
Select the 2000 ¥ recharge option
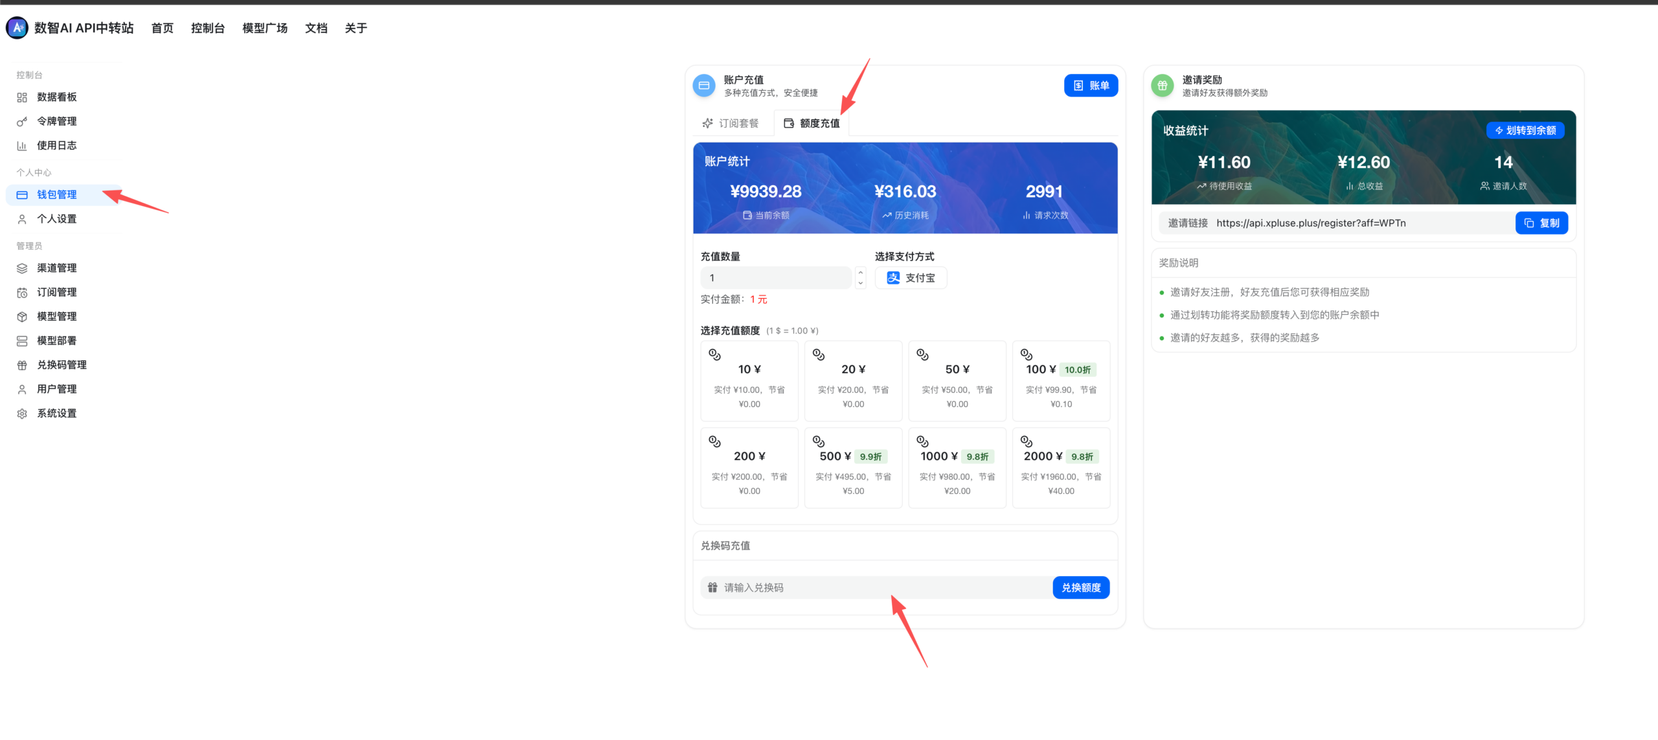pos(1061,468)
